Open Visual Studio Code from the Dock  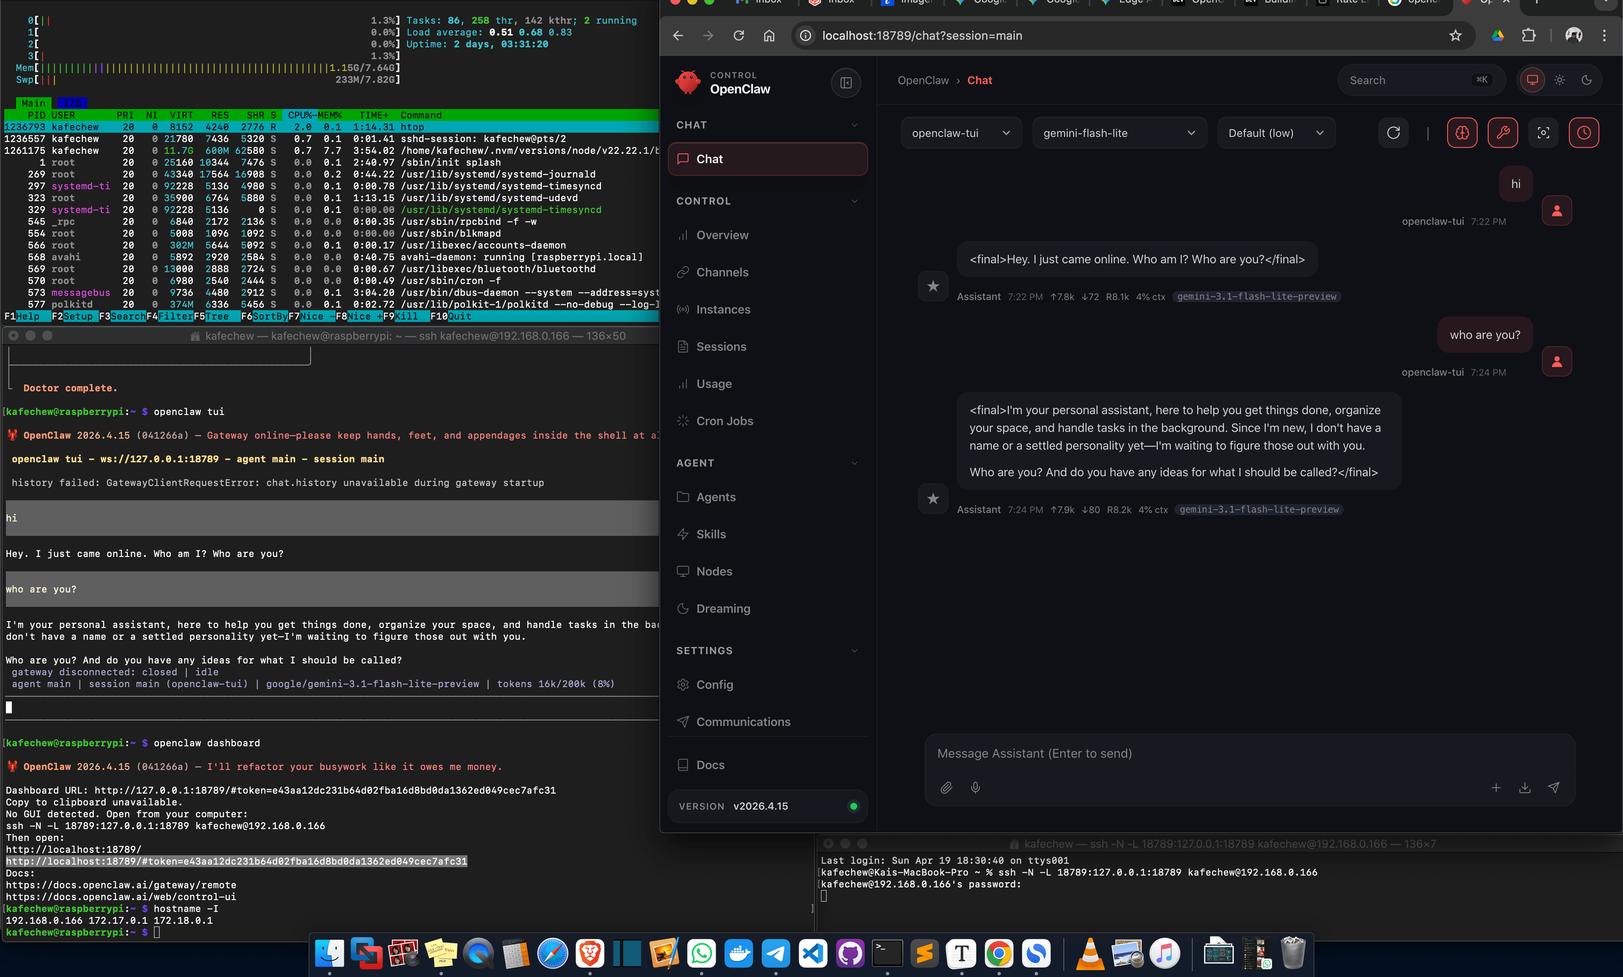(x=813, y=953)
